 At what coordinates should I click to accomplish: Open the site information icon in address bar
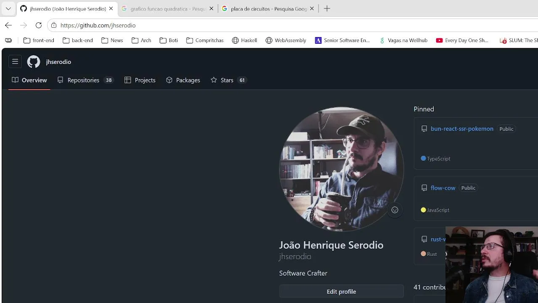pyautogui.click(x=54, y=25)
